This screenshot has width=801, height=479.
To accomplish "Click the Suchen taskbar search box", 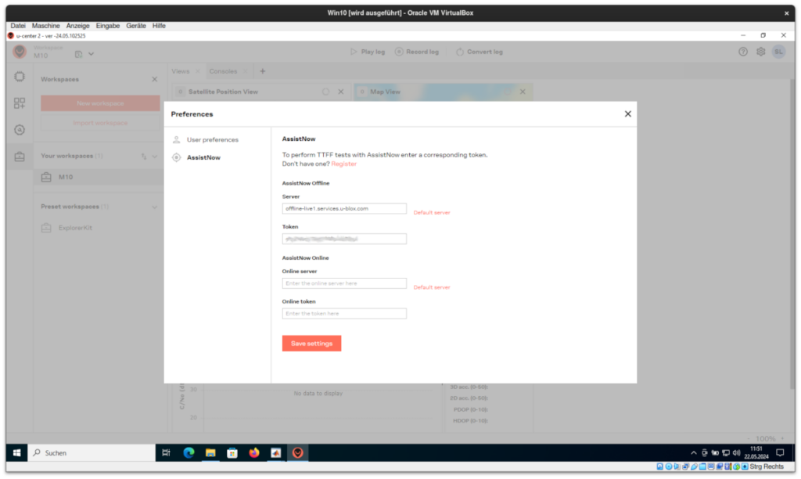I will (92, 453).
